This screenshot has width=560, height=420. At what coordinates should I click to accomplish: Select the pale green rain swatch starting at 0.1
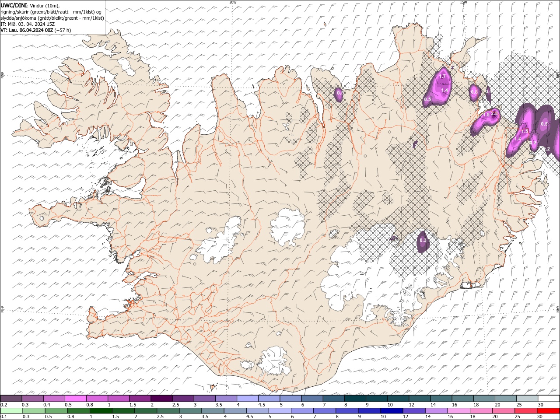12,411
